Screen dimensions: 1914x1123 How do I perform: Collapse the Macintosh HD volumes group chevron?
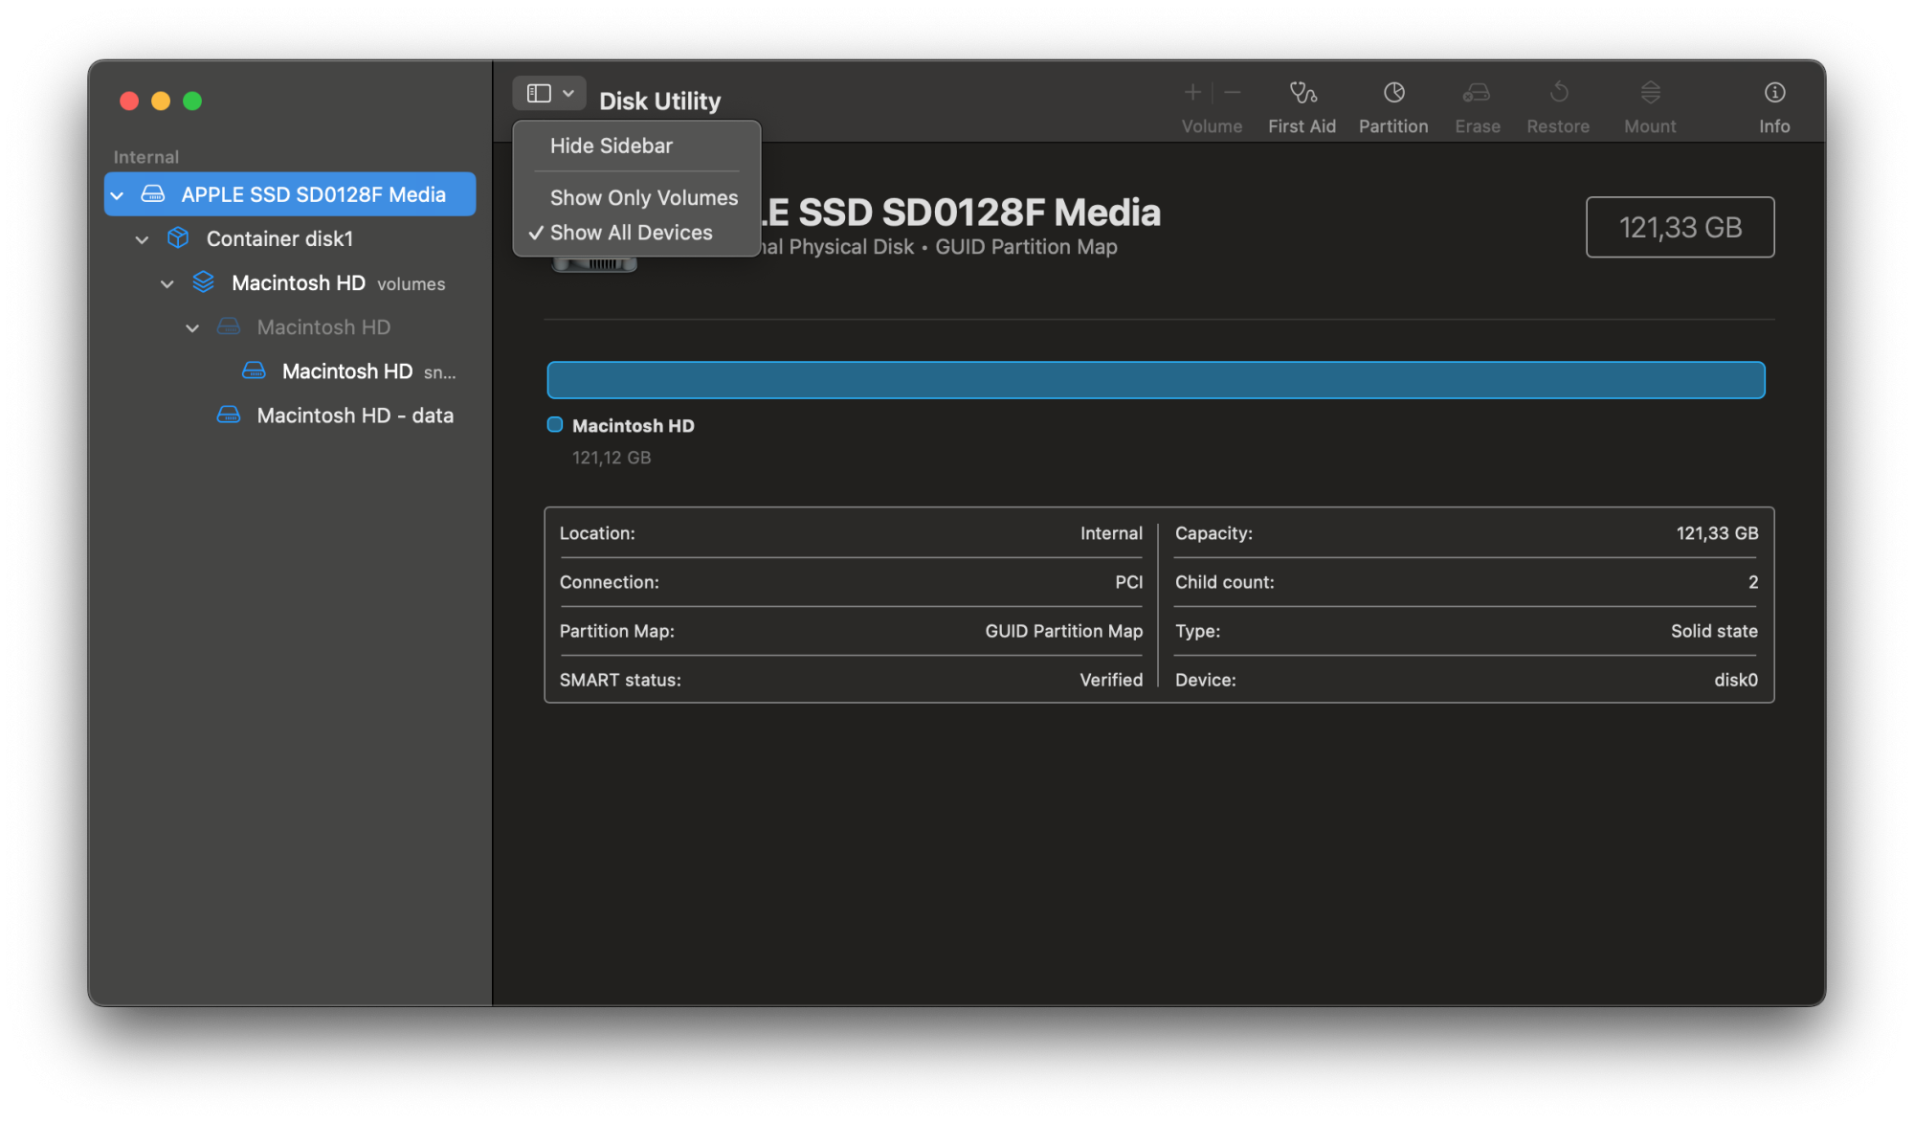pos(167,284)
